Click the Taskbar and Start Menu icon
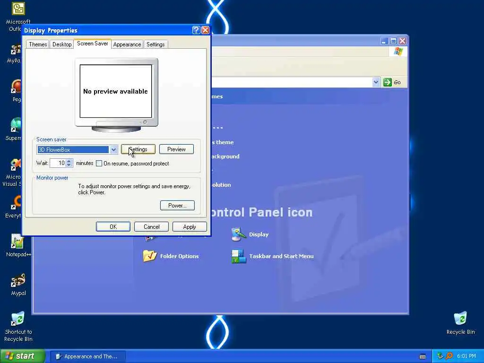Viewport: 484px width, 363px height. [x=238, y=256]
